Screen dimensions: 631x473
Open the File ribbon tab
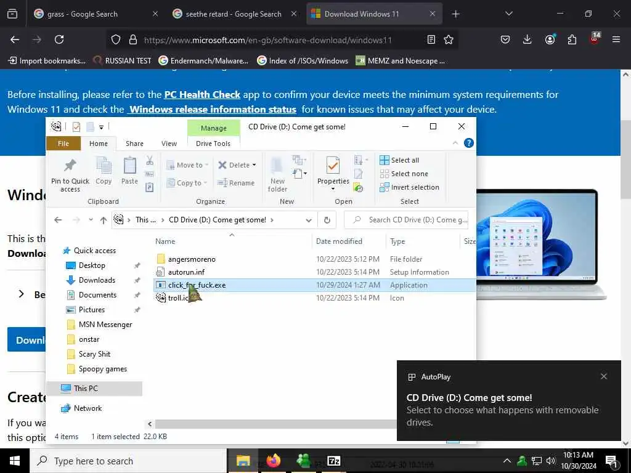63,144
